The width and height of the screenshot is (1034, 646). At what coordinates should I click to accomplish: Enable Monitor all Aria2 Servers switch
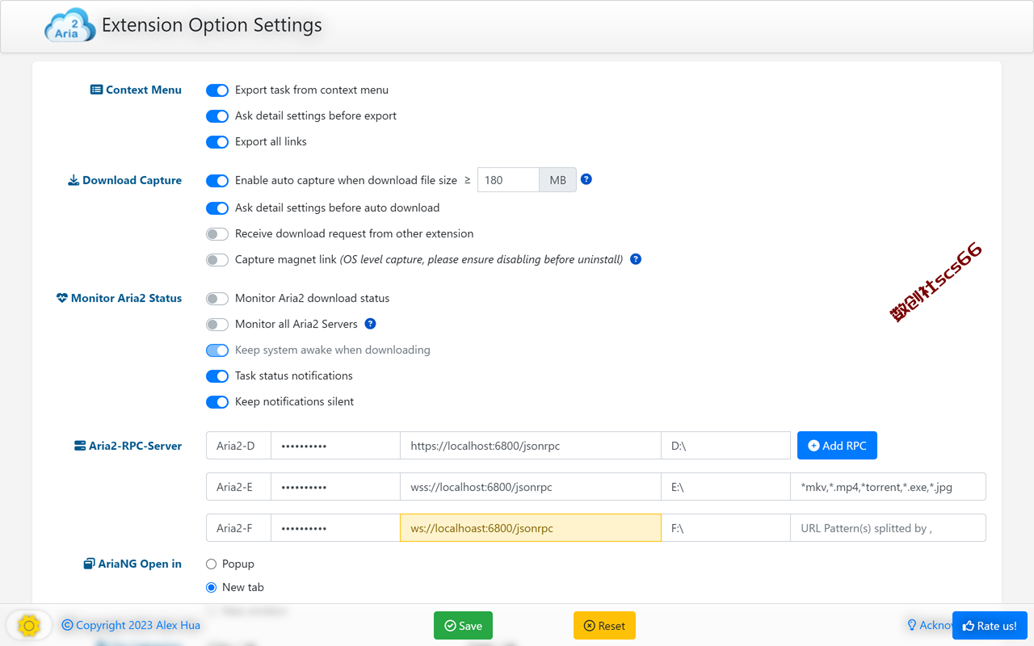tap(217, 325)
